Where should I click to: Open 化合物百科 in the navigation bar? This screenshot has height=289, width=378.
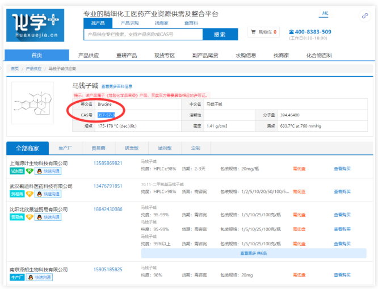318,56
